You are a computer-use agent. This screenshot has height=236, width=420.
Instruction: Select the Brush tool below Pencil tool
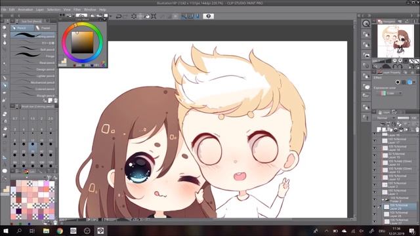point(5,93)
